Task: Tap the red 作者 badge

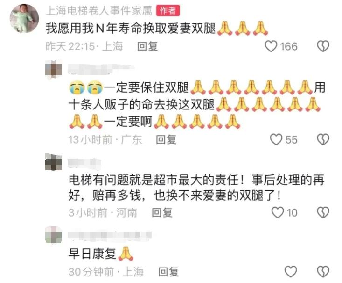Action: pyautogui.click(x=168, y=10)
